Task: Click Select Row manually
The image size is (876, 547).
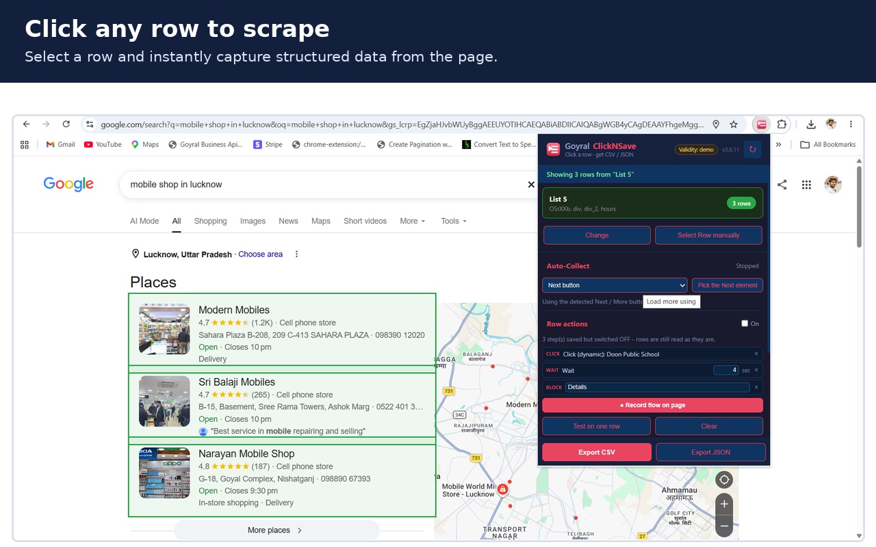Action: point(708,235)
